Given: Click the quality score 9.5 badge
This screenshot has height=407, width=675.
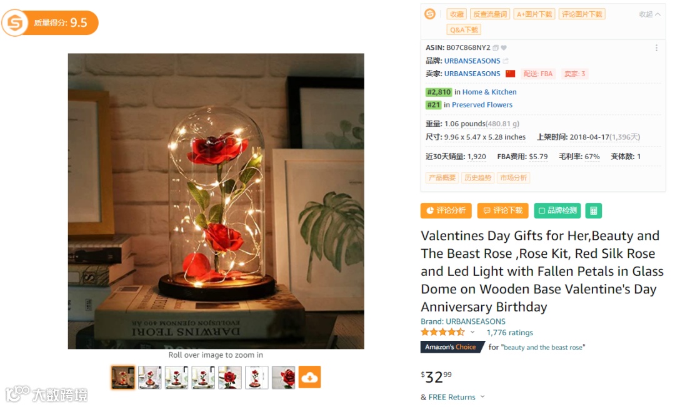Looking at the screenshot, I should 50,22.
